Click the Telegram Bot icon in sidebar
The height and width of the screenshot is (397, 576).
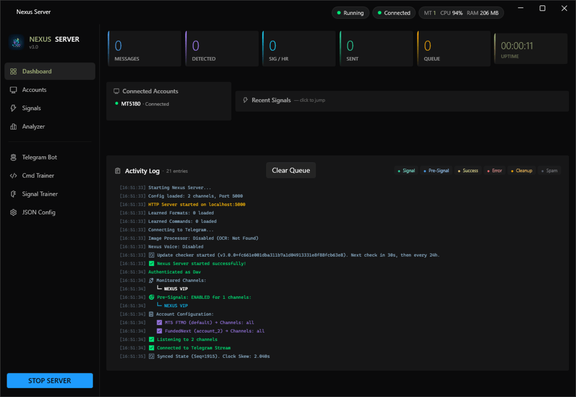click(13, 157)
